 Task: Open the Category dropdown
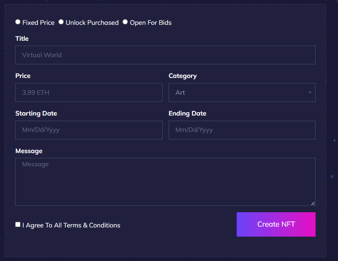(242, 92)
